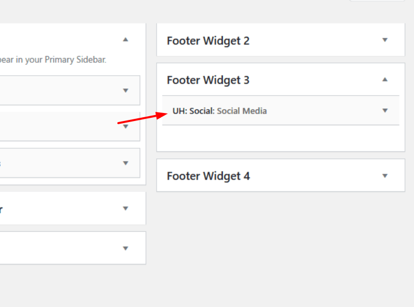Click the Footer Widget 4 heading

pyautogui.click(x=208, y=176)
